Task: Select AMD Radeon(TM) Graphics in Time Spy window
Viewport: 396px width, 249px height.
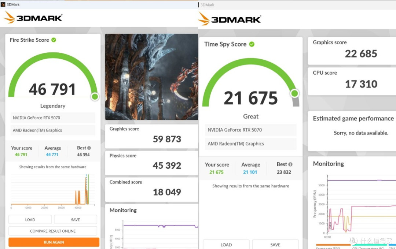Action: [251, 144]
